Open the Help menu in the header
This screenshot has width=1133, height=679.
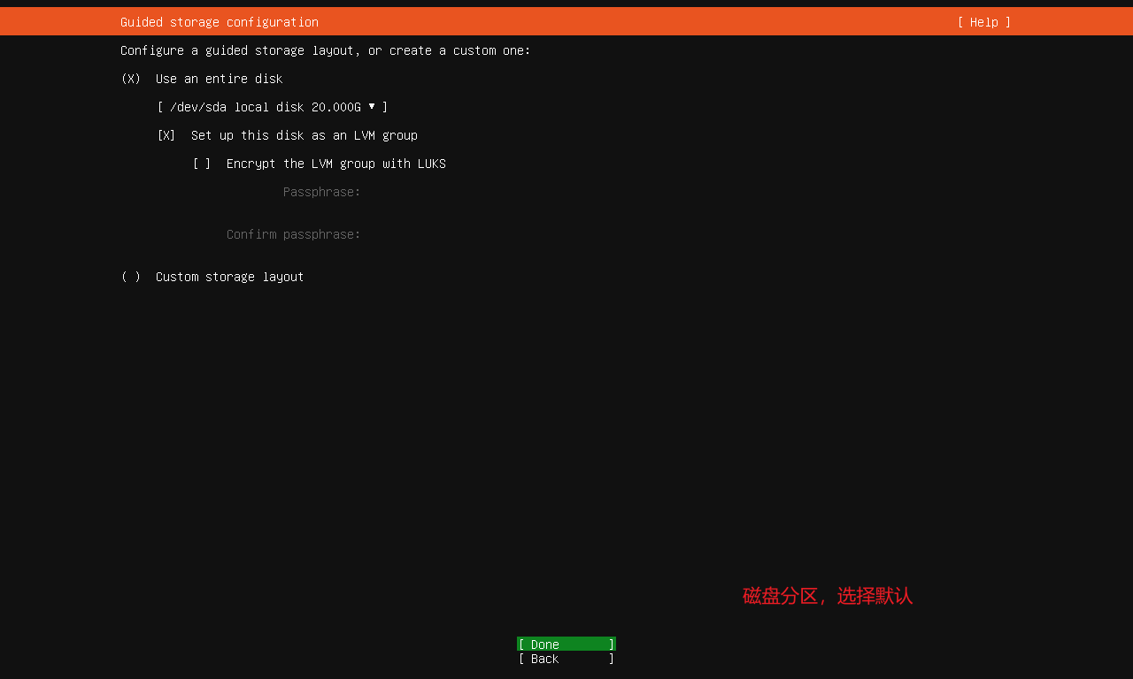(x=983, y=22)
